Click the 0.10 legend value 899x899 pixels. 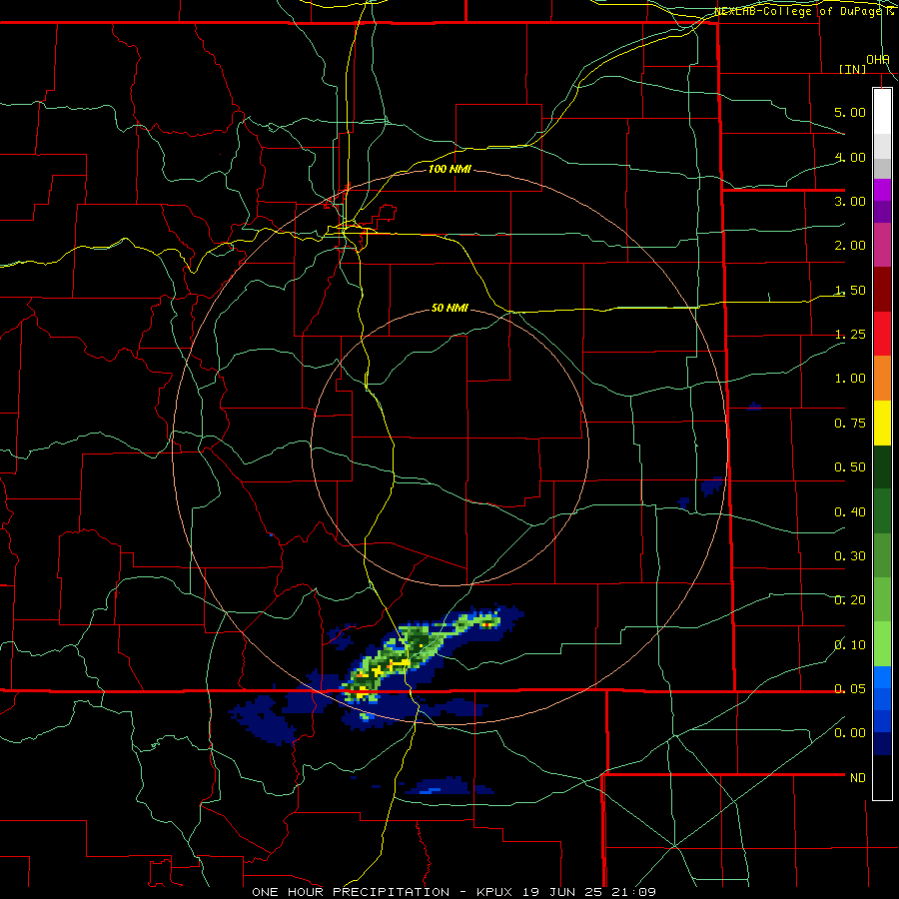point(850,645)
